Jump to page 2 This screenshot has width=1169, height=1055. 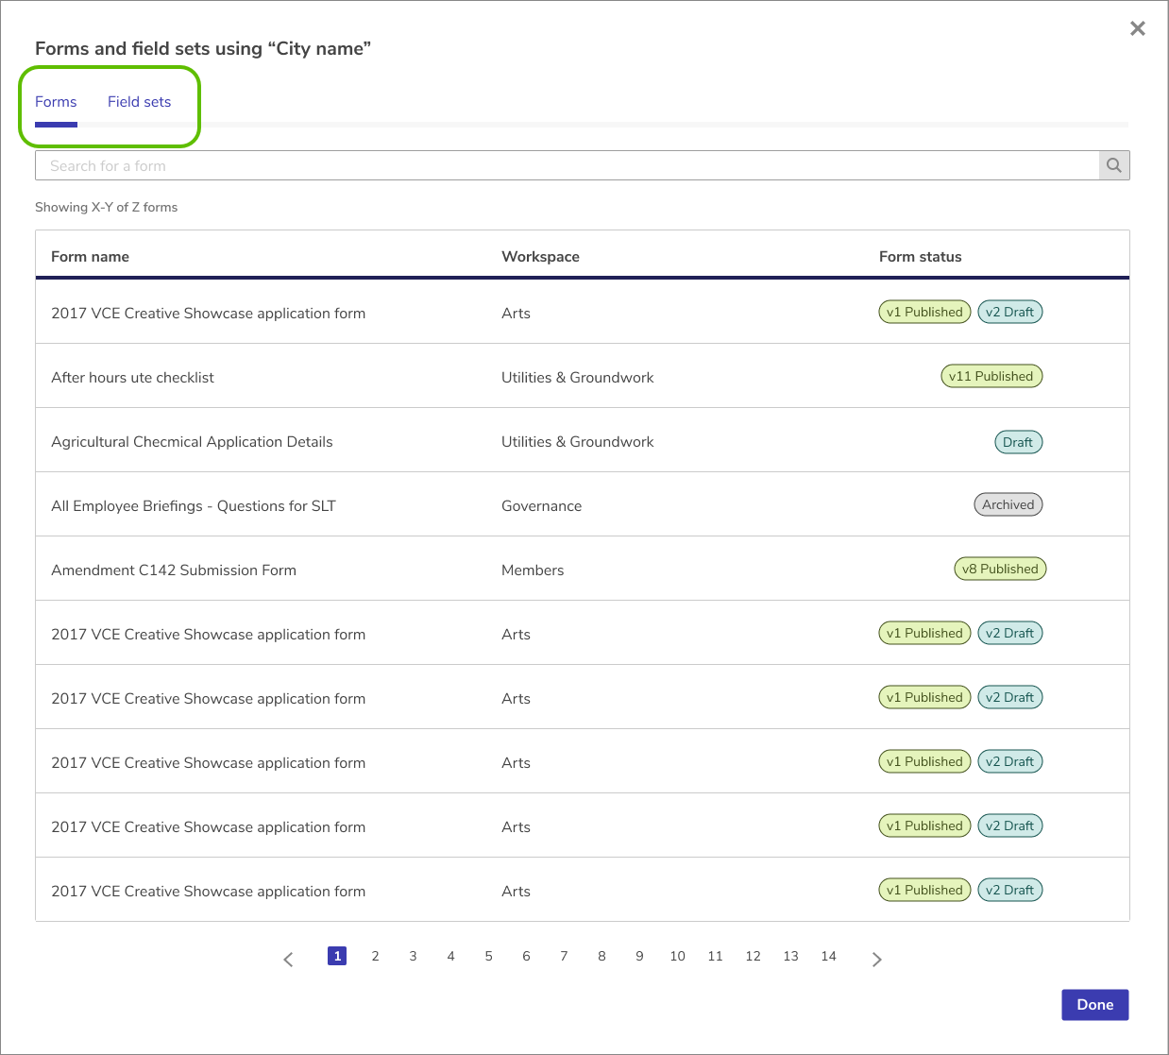tap(375, 956)
